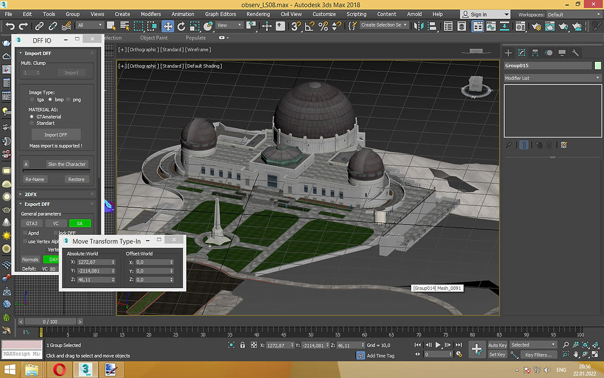Viewport: 604px width, 378px height.
Task: Choose the Standart material radio option
Action: coord(32,123)
